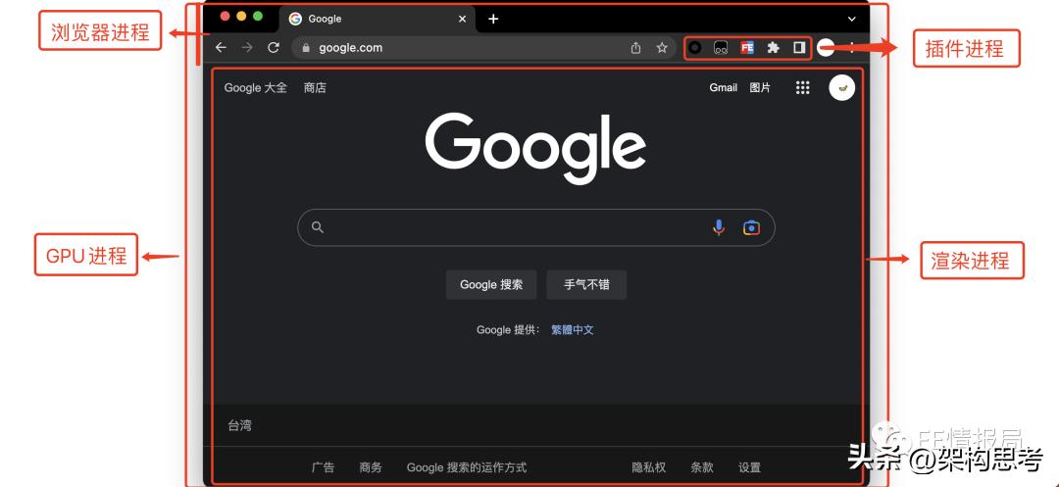Click the 手气不错 button

586,284
